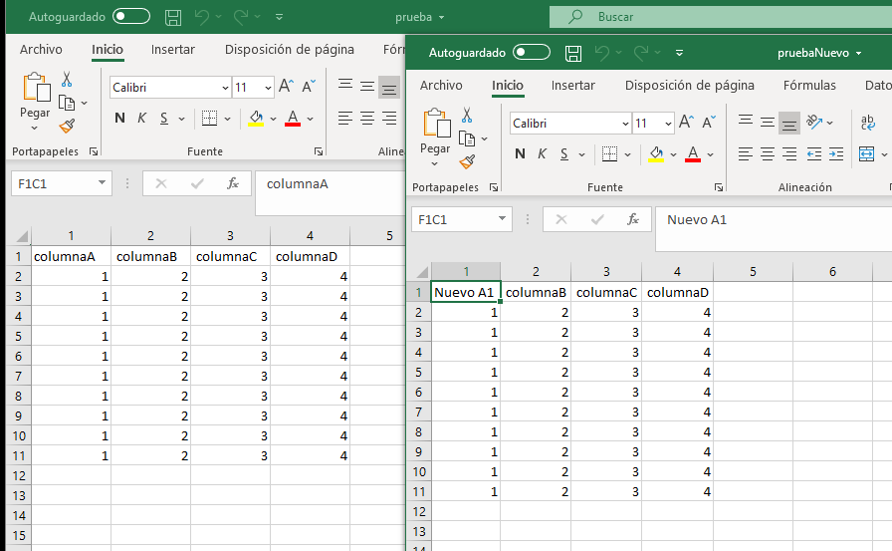Apply yellow fill color in pruebaNuevo window
The width and height of the screenshot is (892, 551).
656,154
